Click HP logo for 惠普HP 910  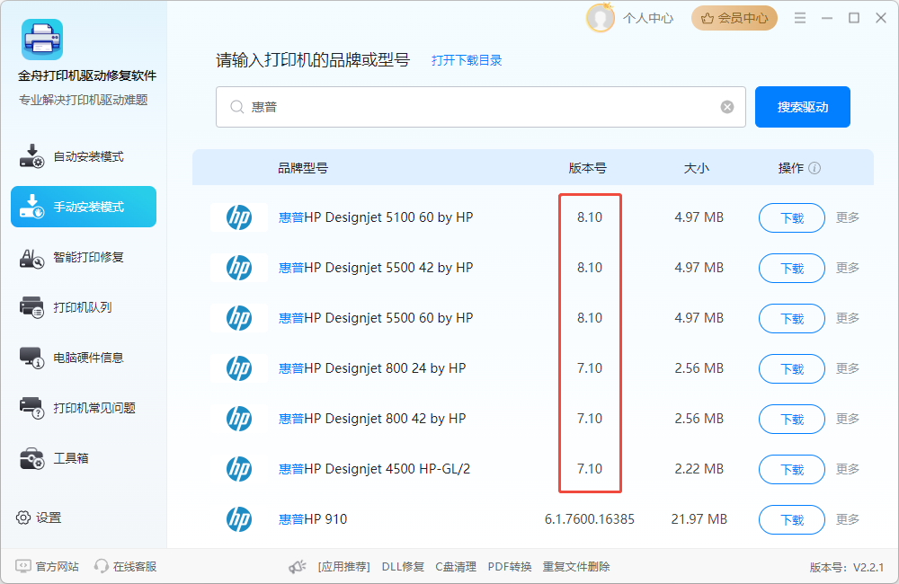[x=239, y=519]
